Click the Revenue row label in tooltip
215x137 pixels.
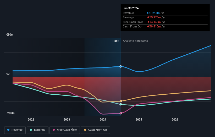tap(128, 13)
